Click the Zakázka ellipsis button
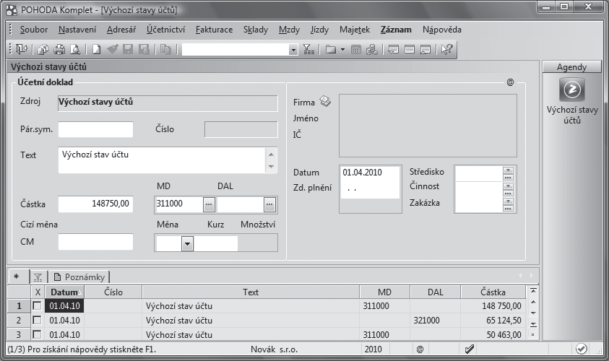The image size is (609, 361). pyautogui.click(x=508, y=209)
